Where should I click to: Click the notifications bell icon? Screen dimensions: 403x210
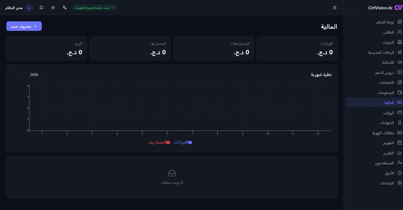click(x=41, y=8)
